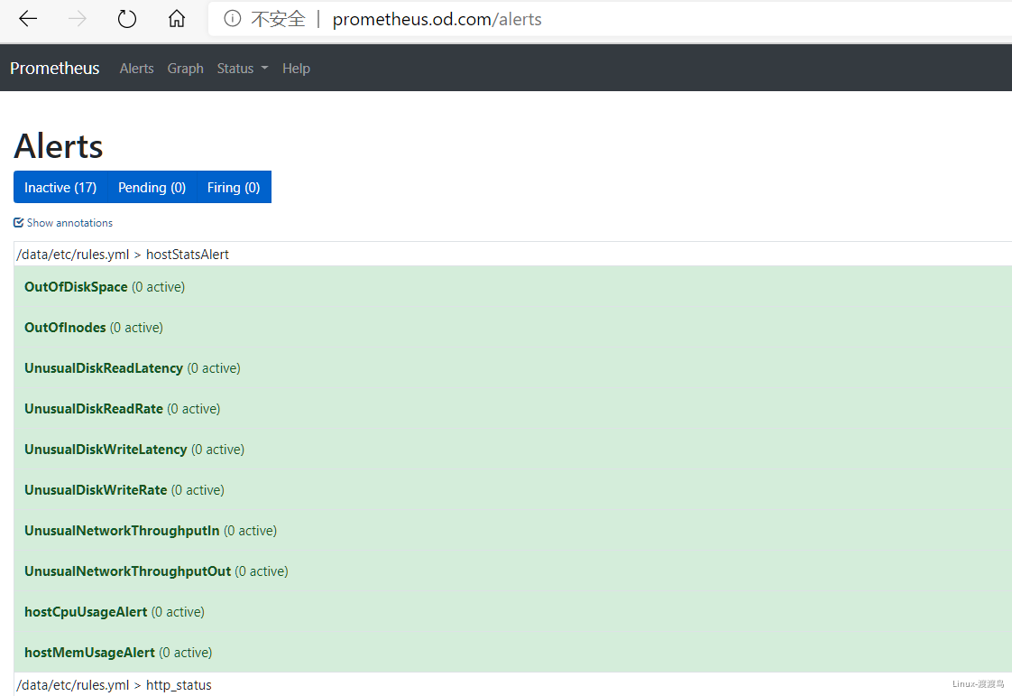Expand the UnusualDiskWriteLatency alert
This screenshot has height=696, width=1012.
513,450
